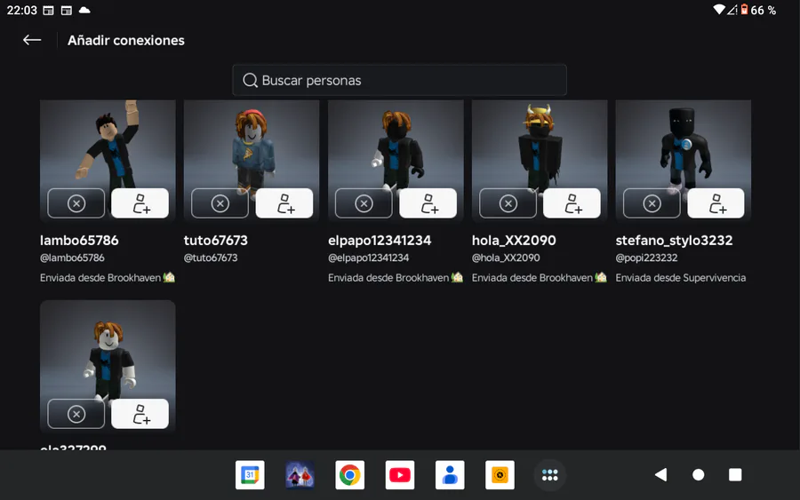
Task: Click the @lambo65786 username
Action: (72, 258)
